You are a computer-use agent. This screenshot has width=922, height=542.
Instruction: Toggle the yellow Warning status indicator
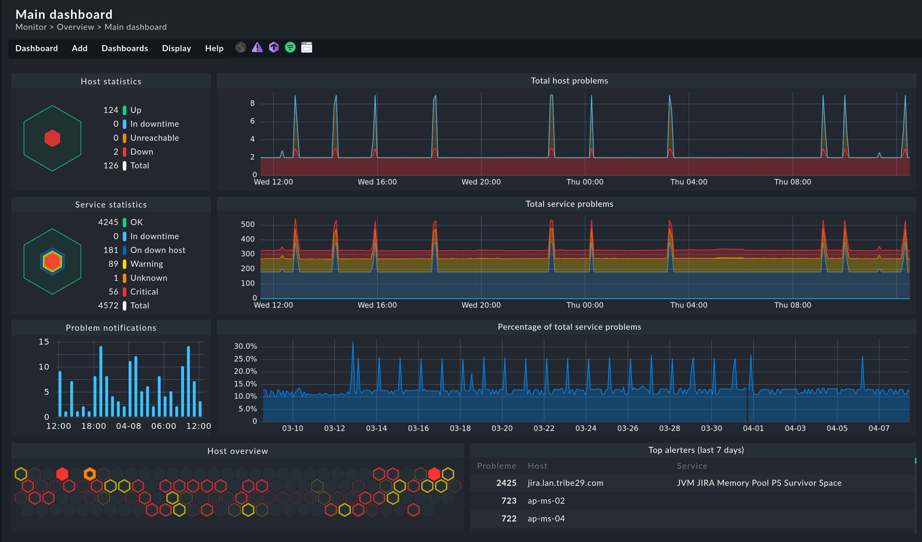coord(125,264)
